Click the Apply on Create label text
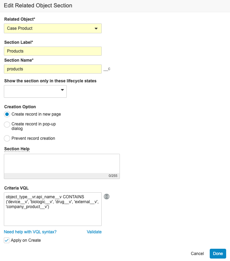Image resolution: width=230 pixels, height=261 pixels. click(26, 240)
